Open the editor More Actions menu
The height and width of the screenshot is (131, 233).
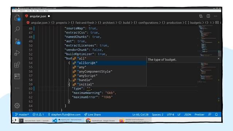click(216, 16)
